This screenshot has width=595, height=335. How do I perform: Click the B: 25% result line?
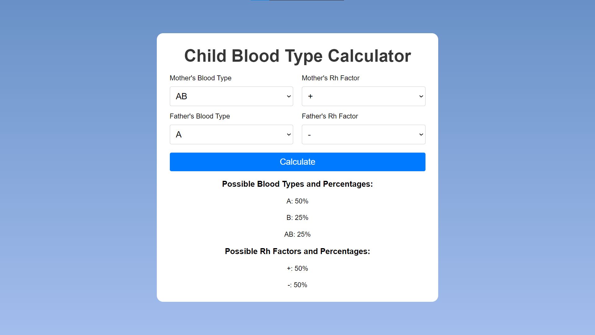click(x=297, y=218)
